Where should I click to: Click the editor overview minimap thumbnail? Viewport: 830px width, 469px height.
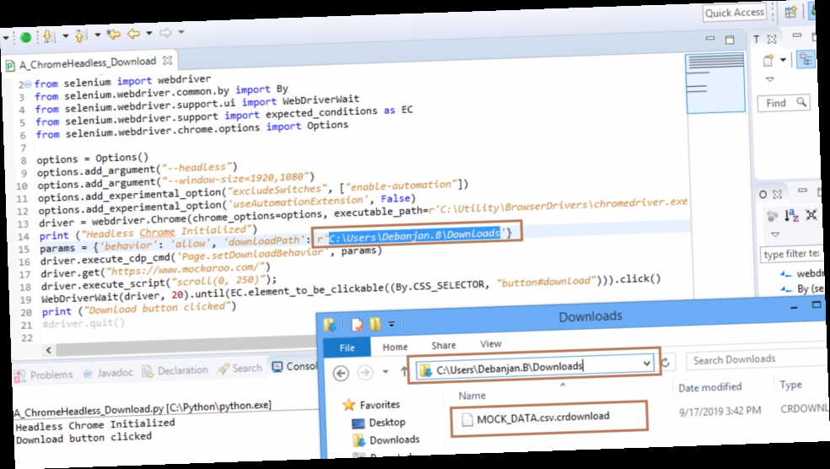[715, 84]
